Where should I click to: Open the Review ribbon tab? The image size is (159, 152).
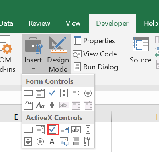tap(39, 23)
